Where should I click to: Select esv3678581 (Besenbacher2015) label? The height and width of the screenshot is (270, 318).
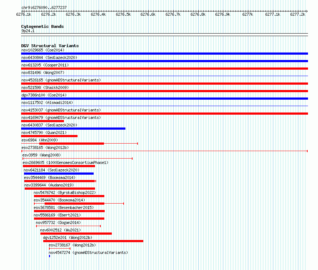pyautogui.click(x=64, y=207)
